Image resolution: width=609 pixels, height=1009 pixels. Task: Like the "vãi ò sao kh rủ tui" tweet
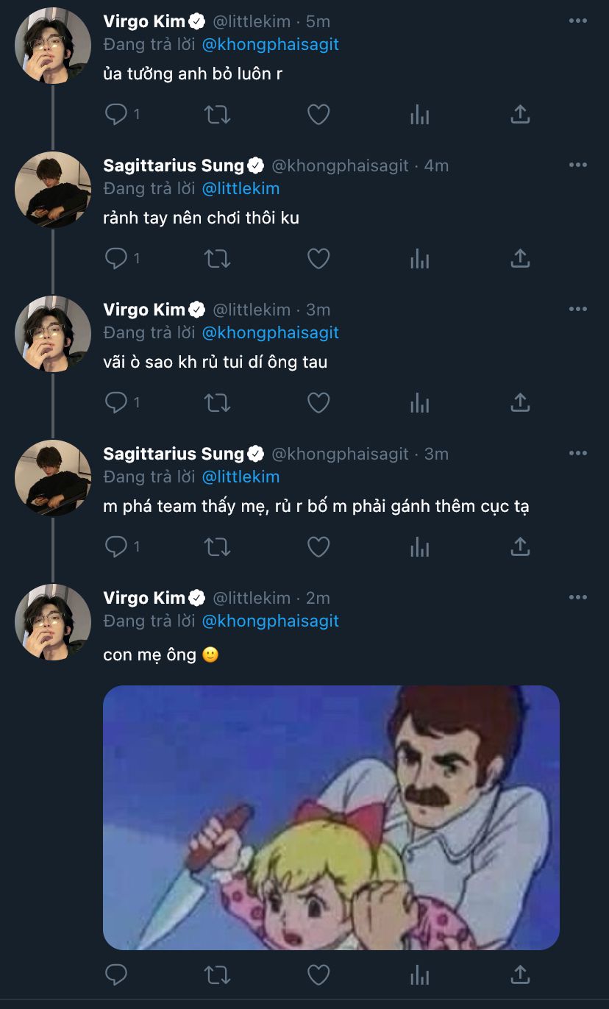coord(318,403)
